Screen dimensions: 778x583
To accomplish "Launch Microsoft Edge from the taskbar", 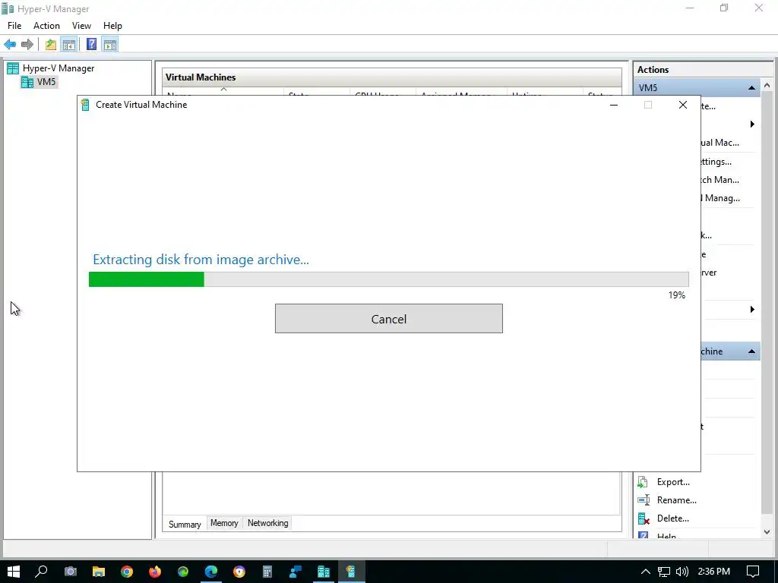I will click(x=211, y=572).
